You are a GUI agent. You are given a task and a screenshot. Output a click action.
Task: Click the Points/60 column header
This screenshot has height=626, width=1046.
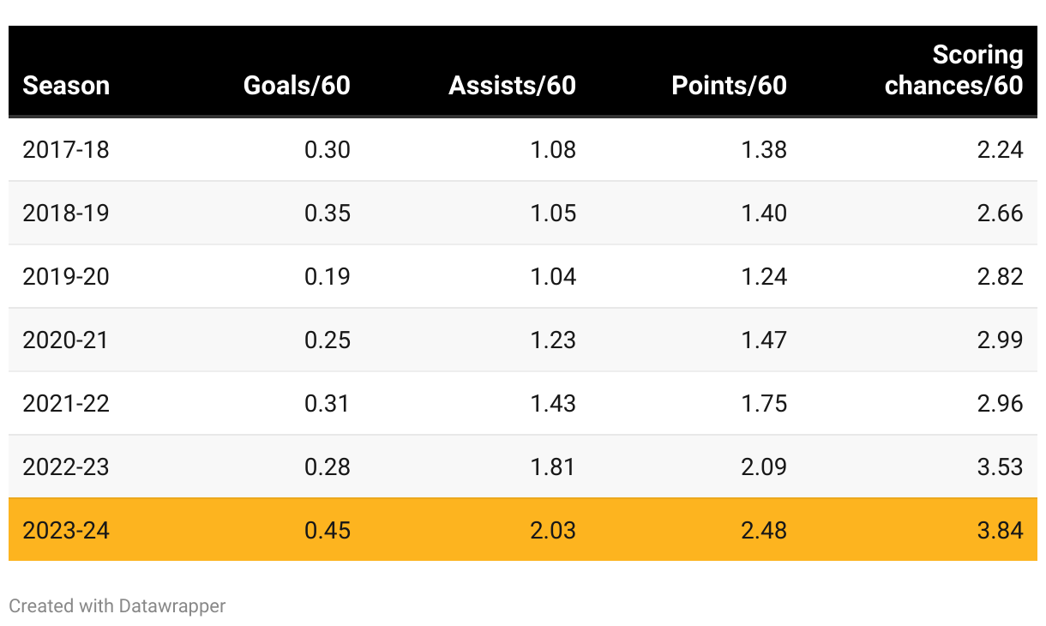click(729, 86)
